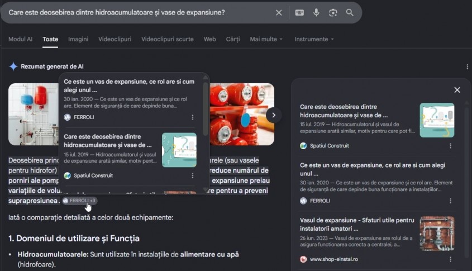
Task: Click FERROLI source name in side panel
Action: click(x=320, y=201)
